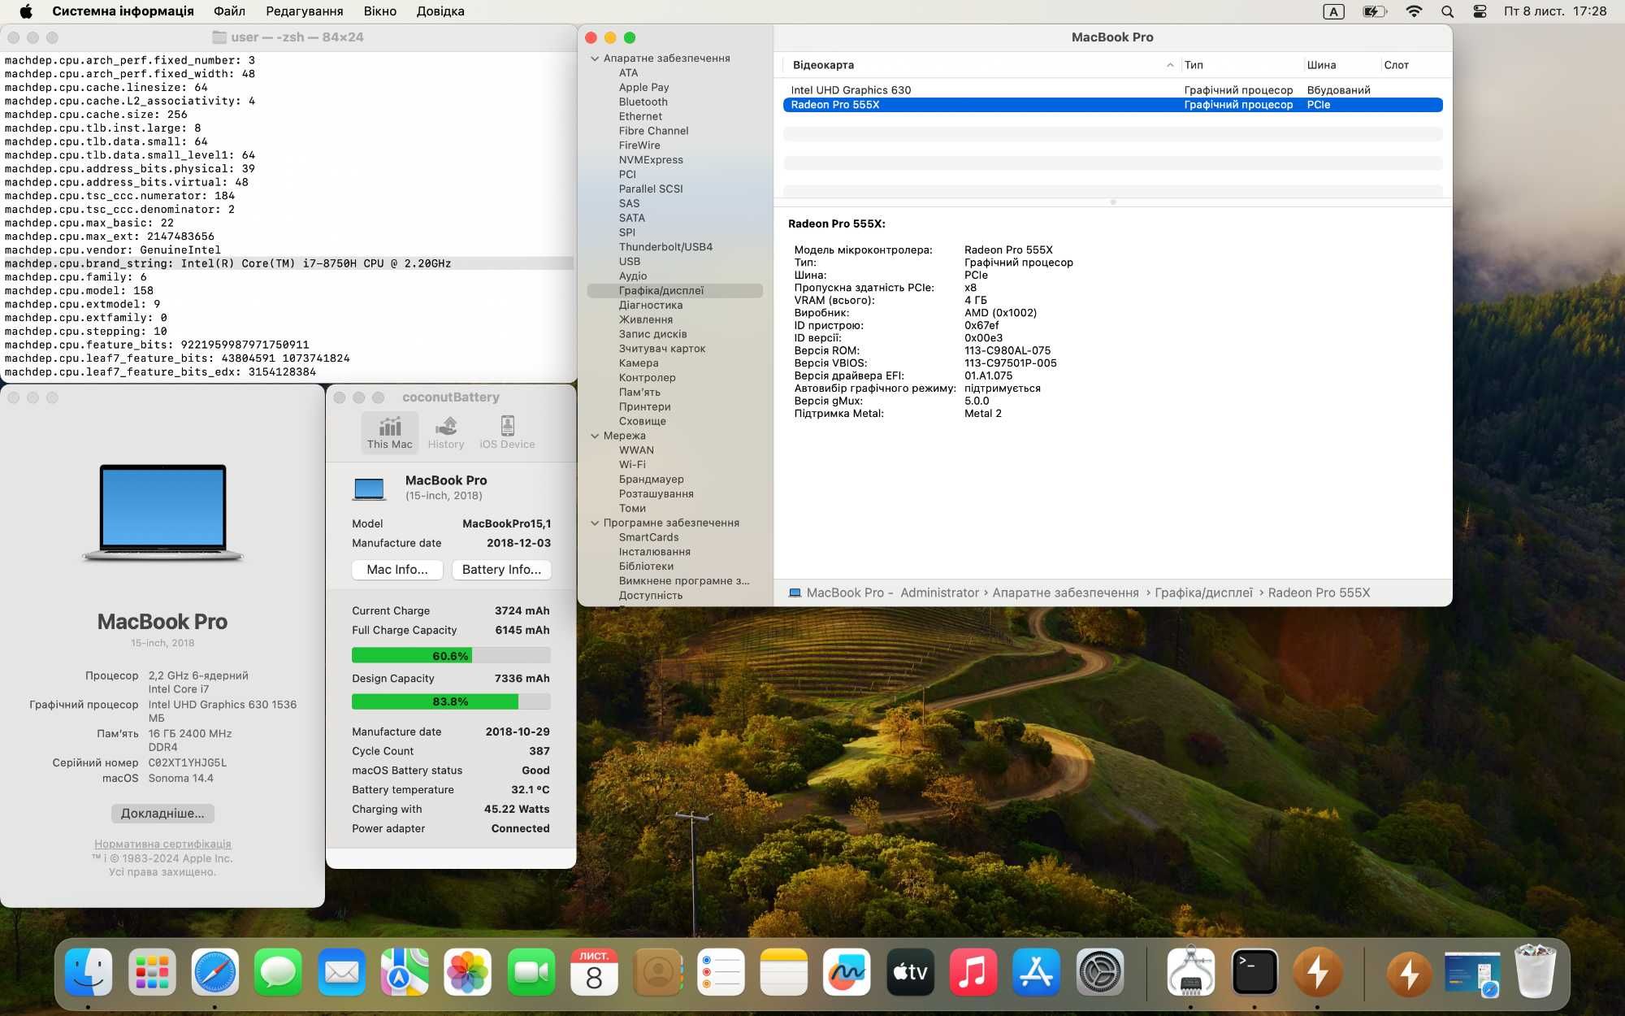
Task: Select Wi-Fi under Мережа in sidebar
Action: click(x=632, y=465)
